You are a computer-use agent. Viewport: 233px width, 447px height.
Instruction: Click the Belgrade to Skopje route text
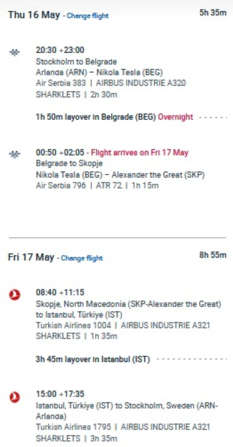click(69, 163)
